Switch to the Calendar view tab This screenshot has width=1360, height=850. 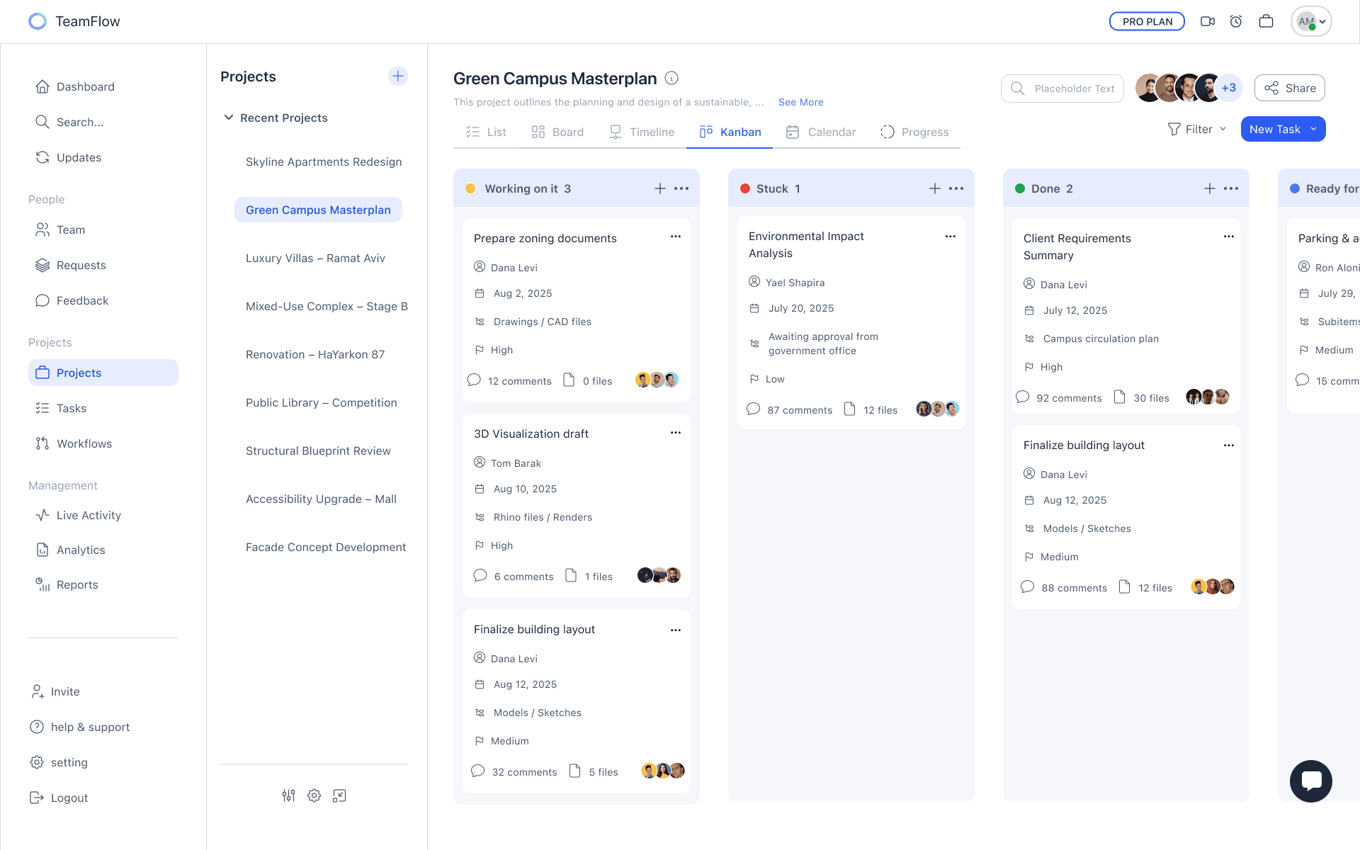click(821, 132)
